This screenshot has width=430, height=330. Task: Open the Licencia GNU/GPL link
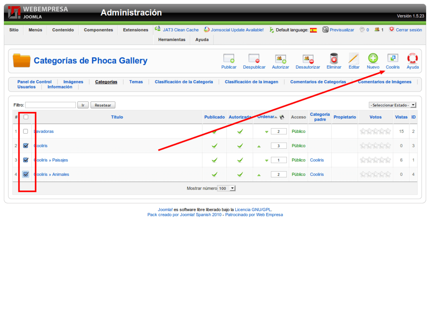click(x=253, y=210)
